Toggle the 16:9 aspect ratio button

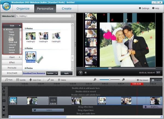click(x=158, y=72)
